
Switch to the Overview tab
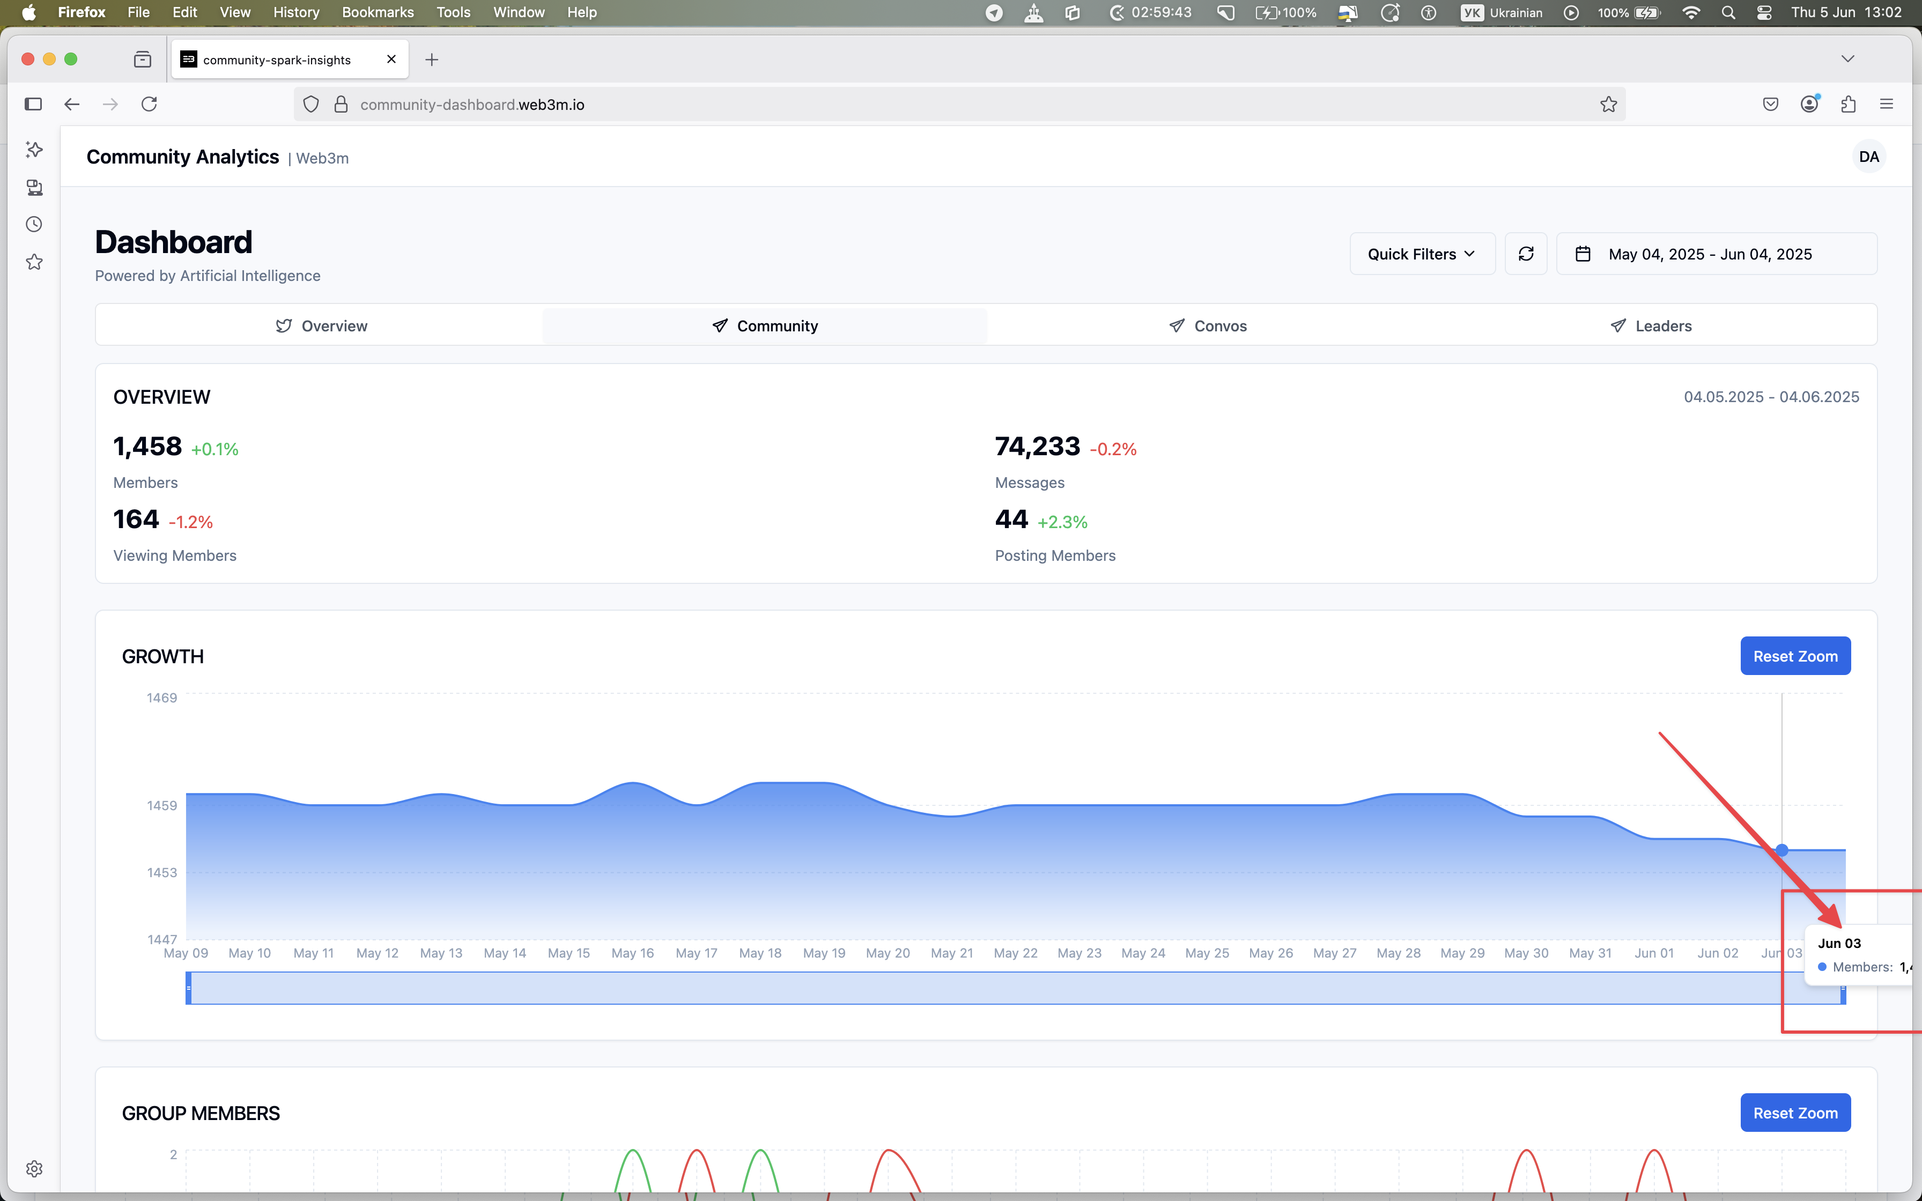click(x=321, y=325)
